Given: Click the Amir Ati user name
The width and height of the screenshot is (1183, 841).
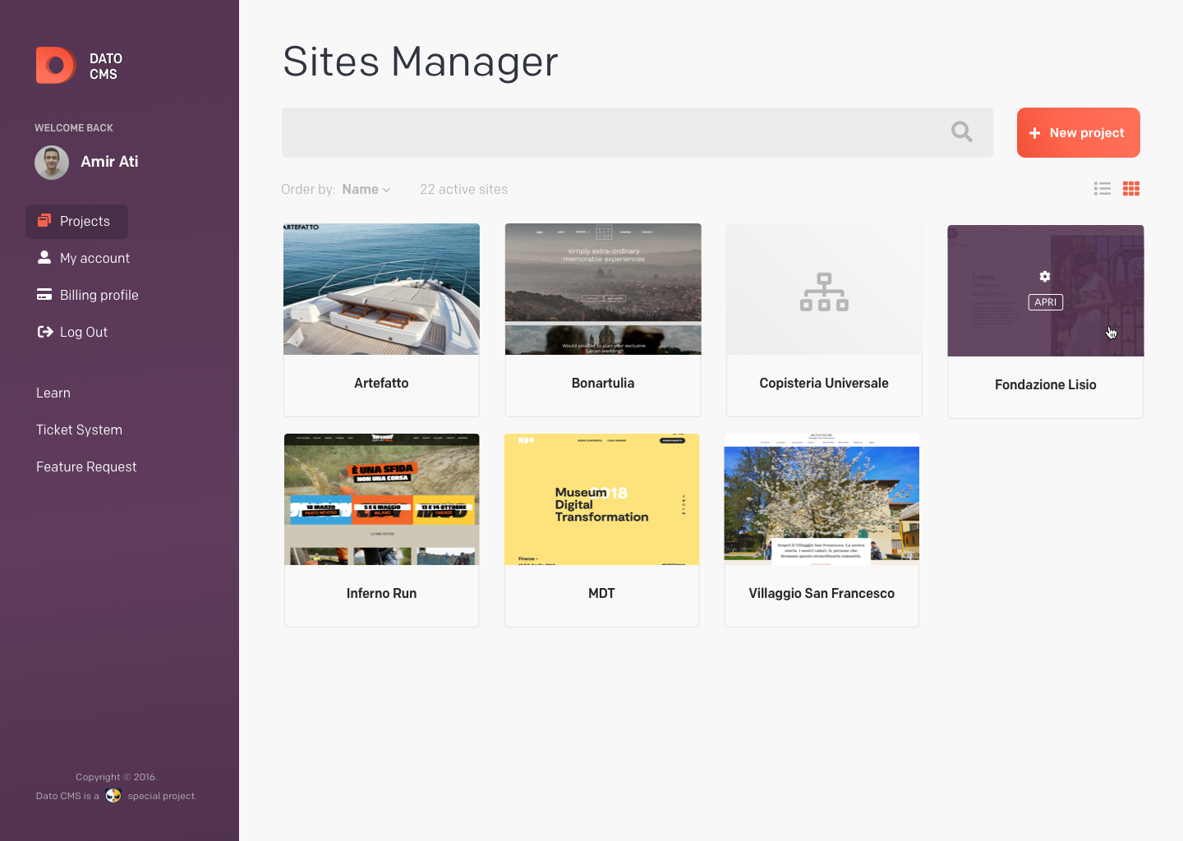Looking at the screenshot, I should click(x=109, y=162).
